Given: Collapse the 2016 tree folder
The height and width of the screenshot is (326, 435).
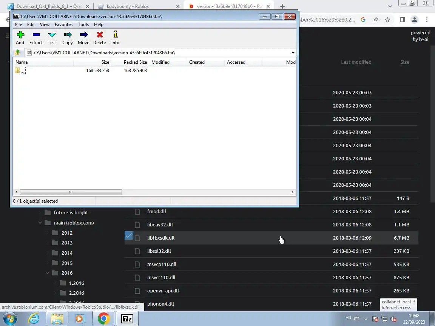Looking at the screenshot, I should click(x=48, y=273).
